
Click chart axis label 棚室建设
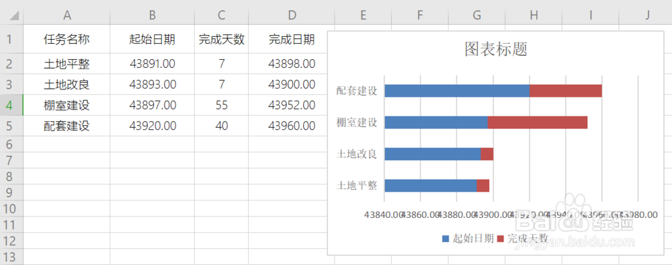click(x=357, y=122)
